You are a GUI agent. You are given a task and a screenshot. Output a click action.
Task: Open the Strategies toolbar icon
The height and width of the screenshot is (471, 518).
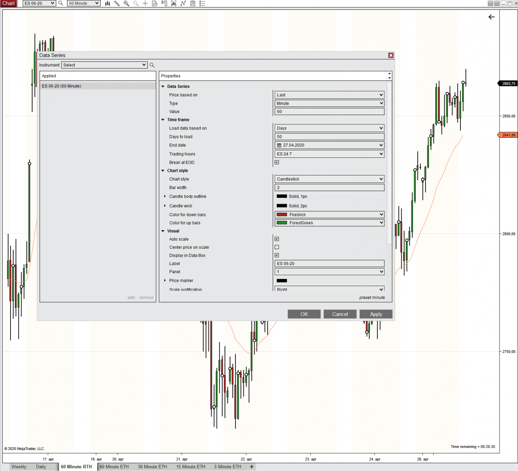[x=183, y=3]
